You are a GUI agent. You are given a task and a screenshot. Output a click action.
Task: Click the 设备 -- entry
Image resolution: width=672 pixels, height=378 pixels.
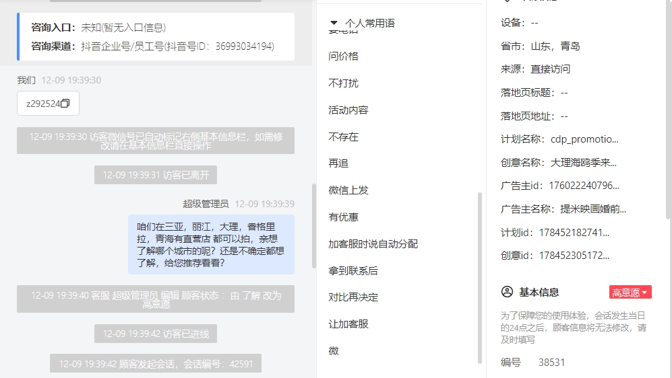pyautogui.click(x=520, y=23)
